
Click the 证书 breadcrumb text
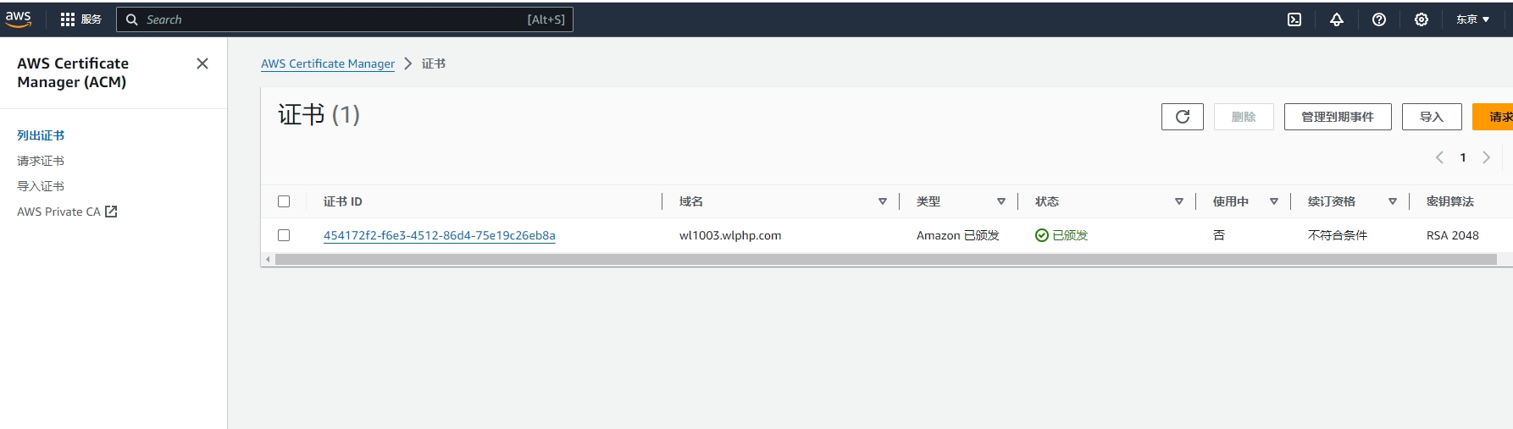[434, 63]
